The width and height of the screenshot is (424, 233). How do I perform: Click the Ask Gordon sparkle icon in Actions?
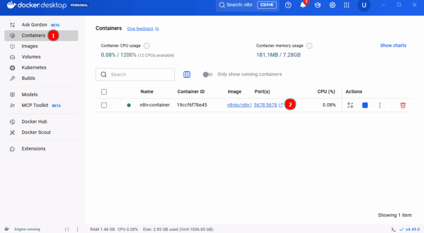pyautogui.click(x=350, y=105)
